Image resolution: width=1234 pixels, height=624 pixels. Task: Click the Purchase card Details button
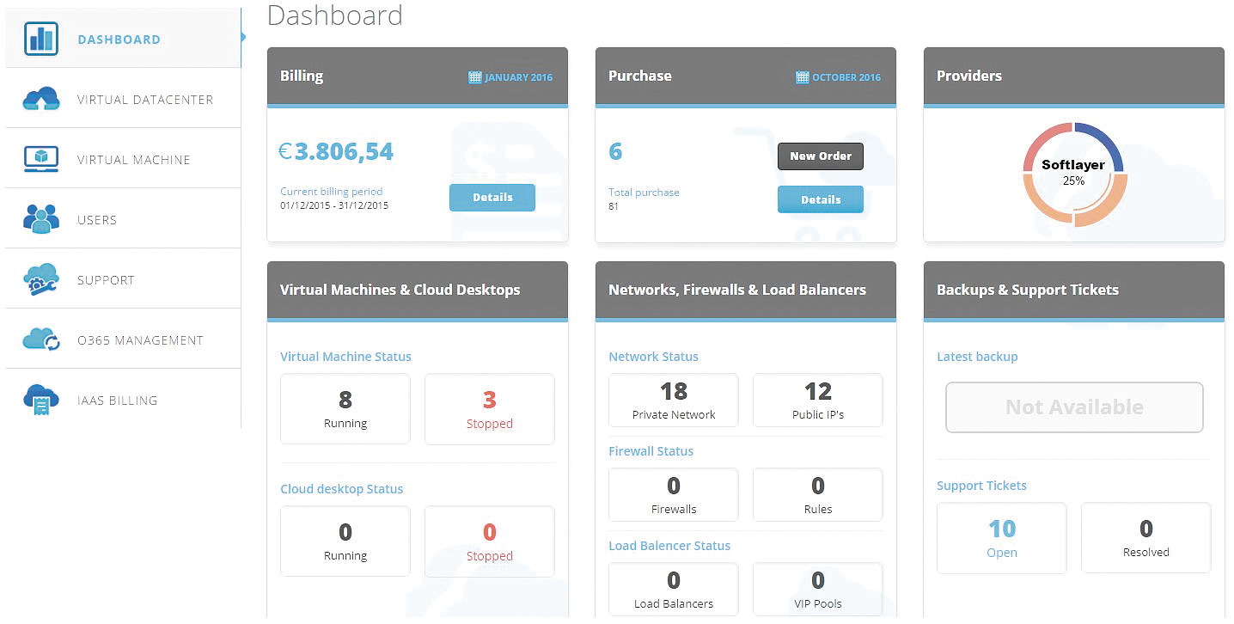[821, 199]
